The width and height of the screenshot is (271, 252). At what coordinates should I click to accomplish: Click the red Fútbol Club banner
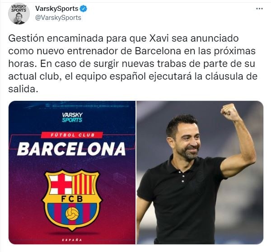point(72,135)
